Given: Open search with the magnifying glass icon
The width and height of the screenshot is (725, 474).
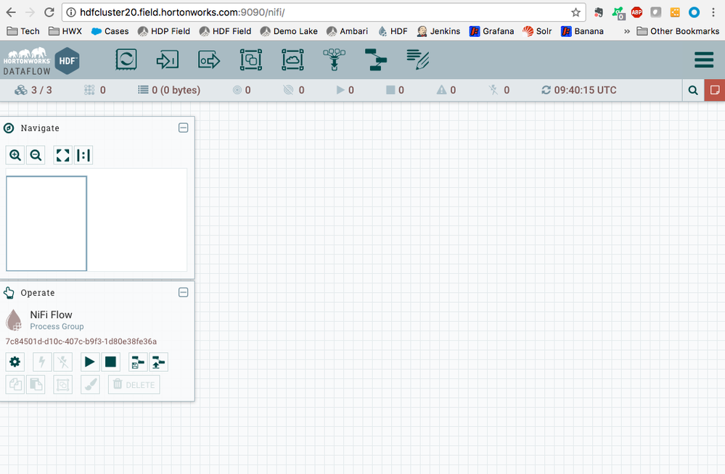Looking at the screenshot, I should [692, 90].
